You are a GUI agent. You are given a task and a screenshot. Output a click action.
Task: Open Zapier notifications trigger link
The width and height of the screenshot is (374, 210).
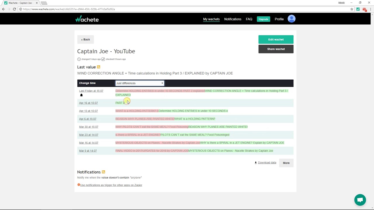[111, 185]
